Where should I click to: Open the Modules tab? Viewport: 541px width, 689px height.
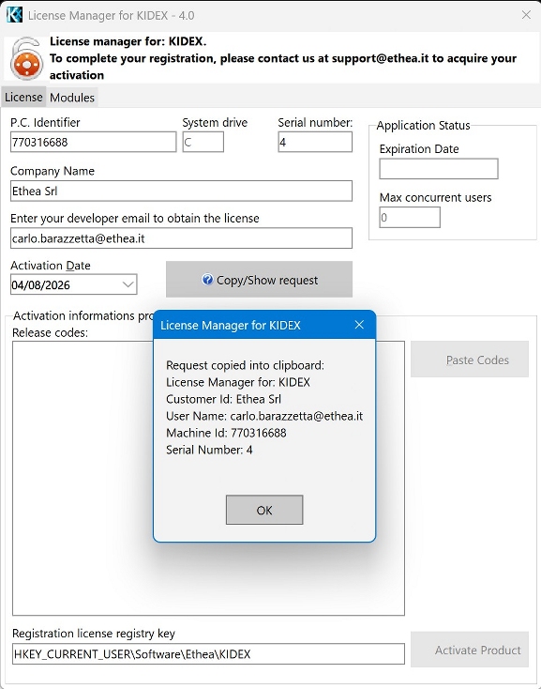(72, 97)
